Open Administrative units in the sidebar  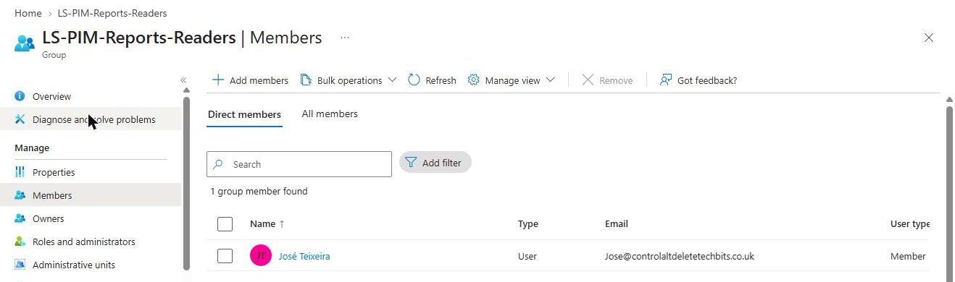tap(91, 265)
